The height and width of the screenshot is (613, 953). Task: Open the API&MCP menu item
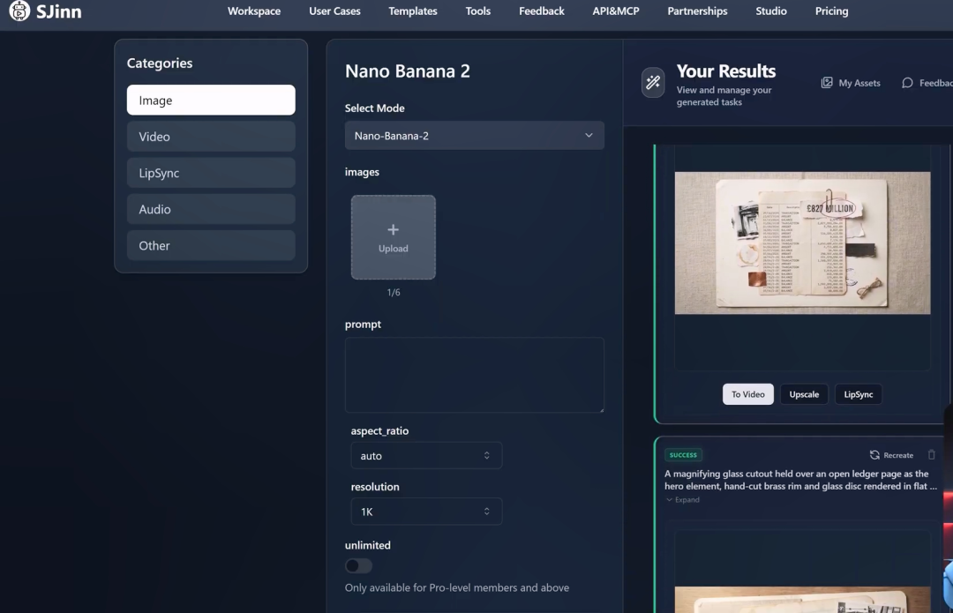pos(616,11)
